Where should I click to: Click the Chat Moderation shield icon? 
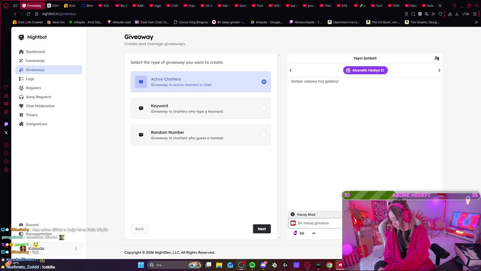tap(21, 106)
